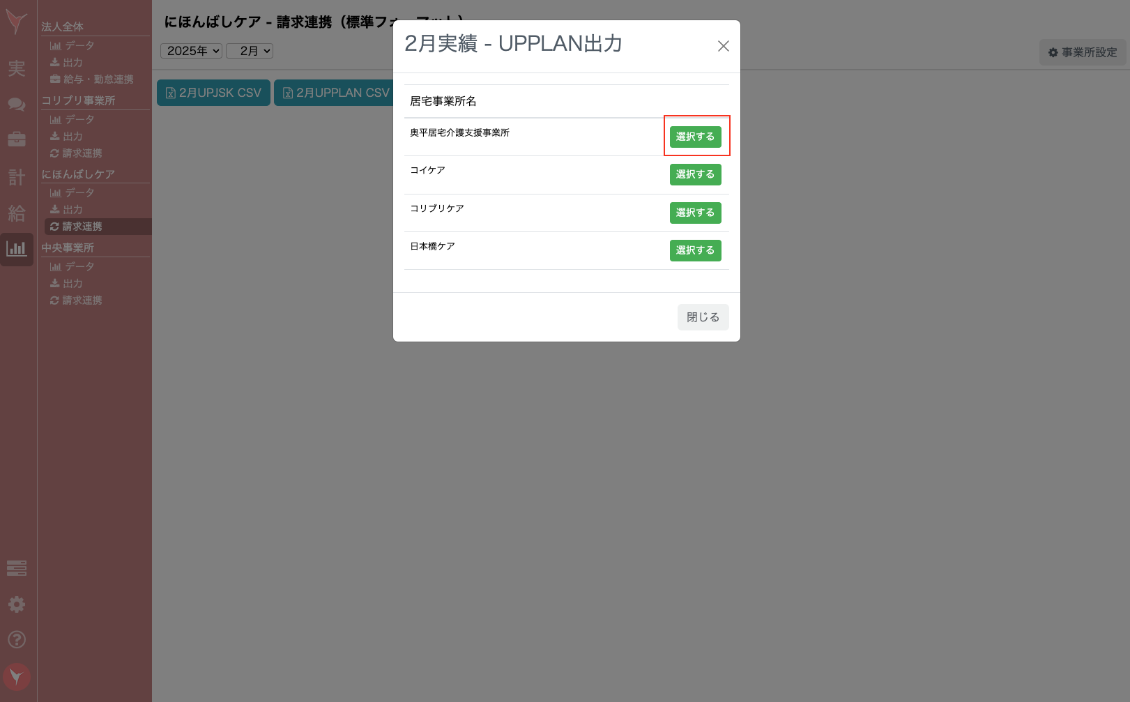The height and width of the screenshot is (702, 1130).
Task: Open the 実 section in the left icon bar
Action: [17, 69]
